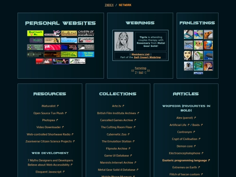Open the Firefox logo fanlisting icon
The image size is (236, 177).
208,45
